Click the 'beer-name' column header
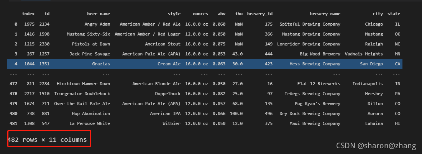This screenshot has height=154, width=422. pyautogui.click(x=99, y=14)
